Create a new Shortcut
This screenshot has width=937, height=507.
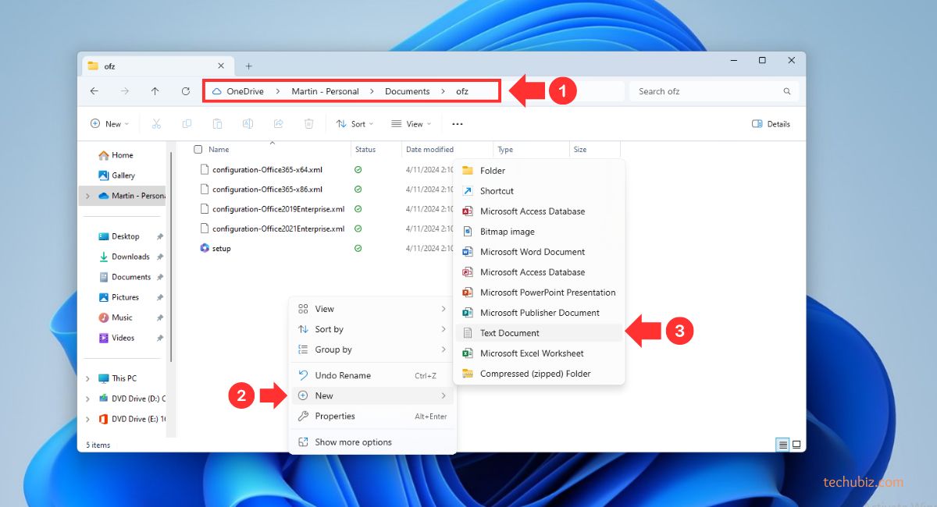(x=539, y=191)
